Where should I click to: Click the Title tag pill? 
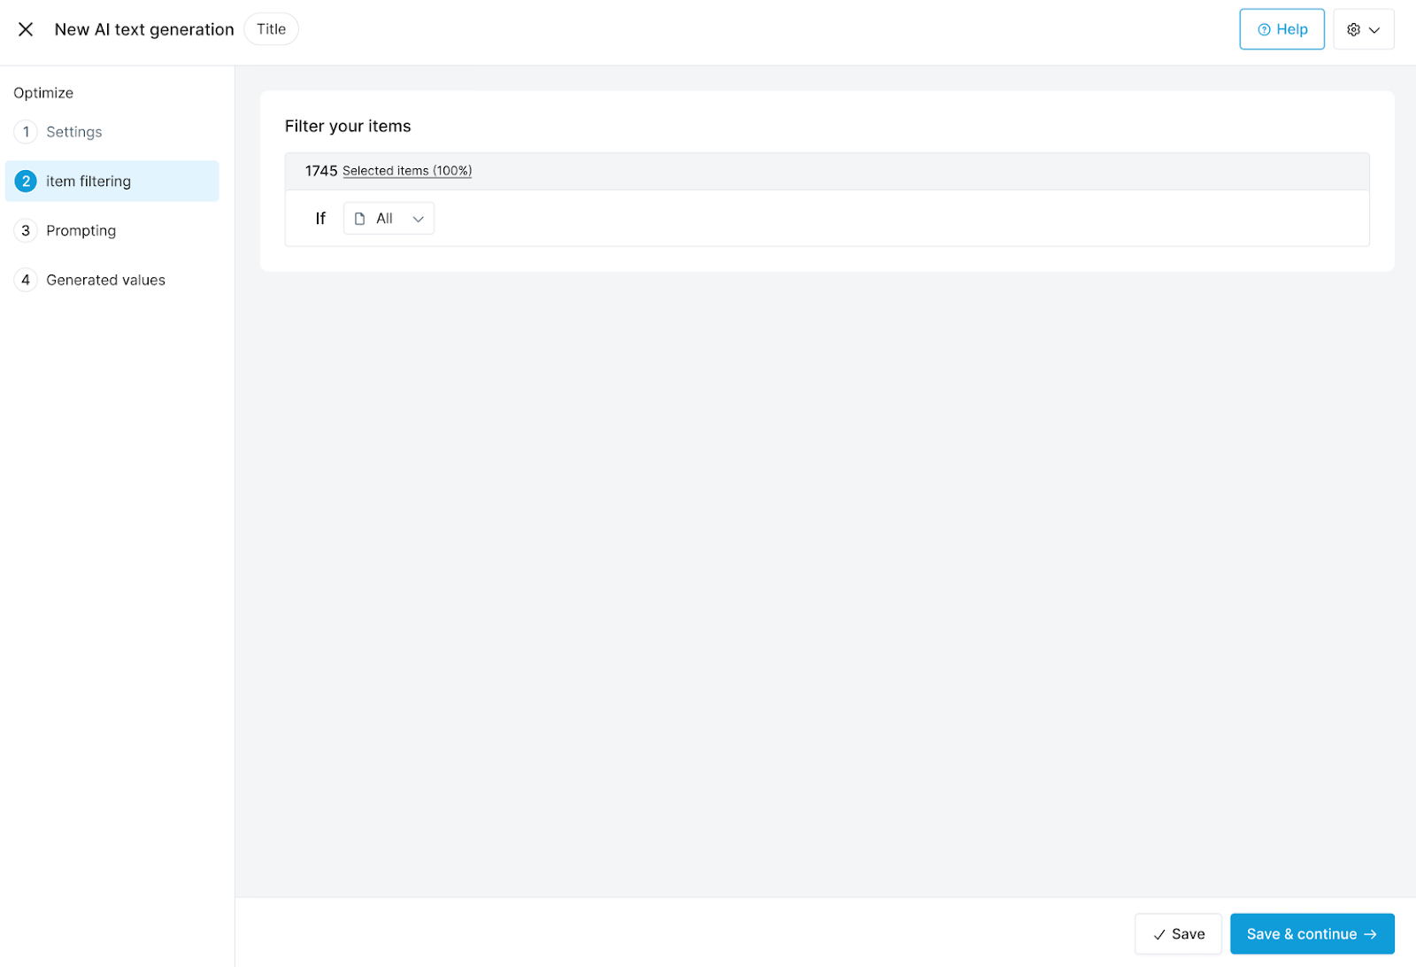271,29
